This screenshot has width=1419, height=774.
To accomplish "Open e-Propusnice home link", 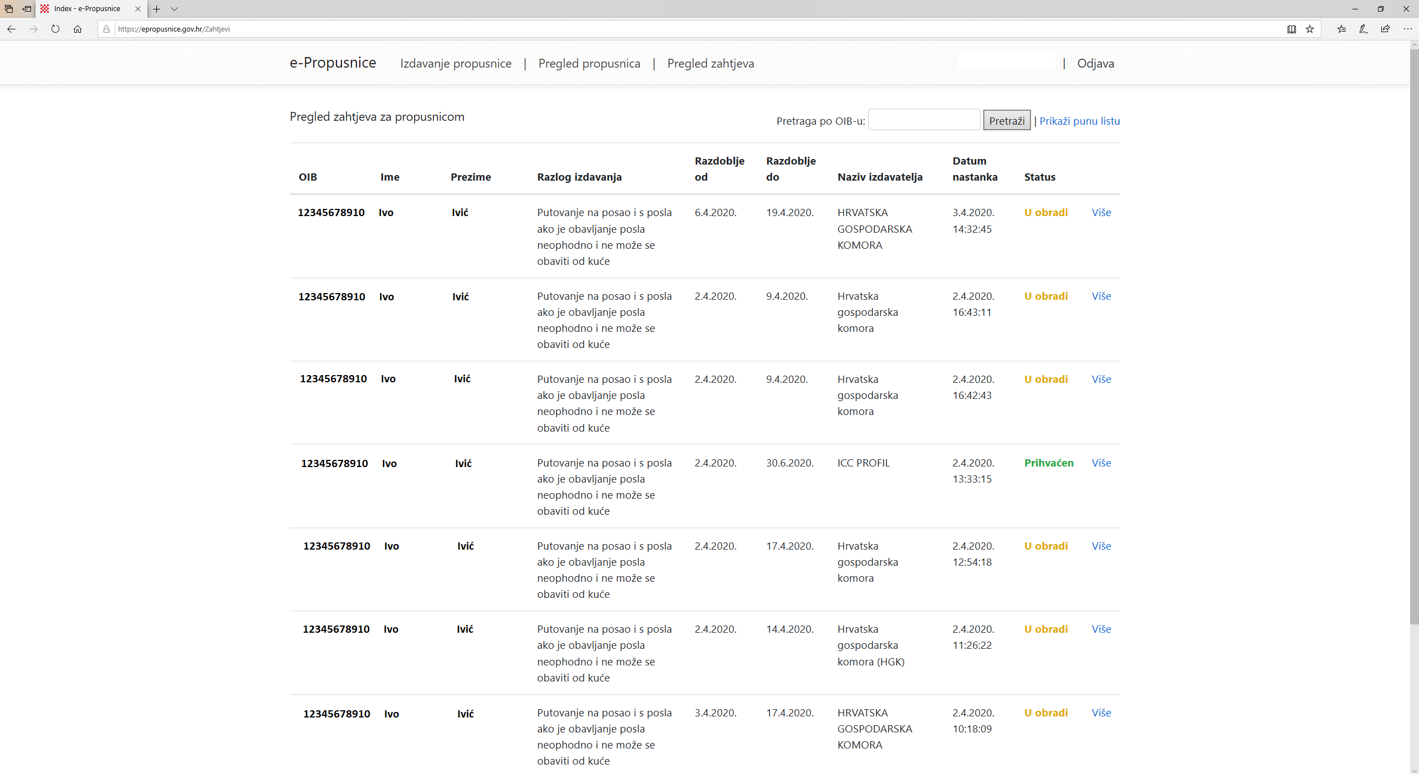I will pos(333,63).
